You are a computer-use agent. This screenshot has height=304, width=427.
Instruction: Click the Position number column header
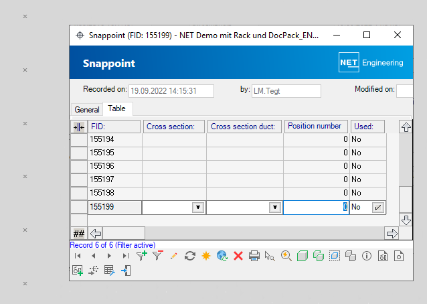click(x=316, y=127)
